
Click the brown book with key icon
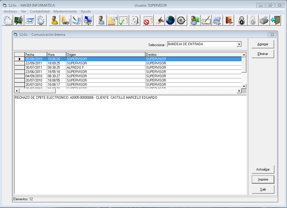pyautogui.click(x=228, y=20)
